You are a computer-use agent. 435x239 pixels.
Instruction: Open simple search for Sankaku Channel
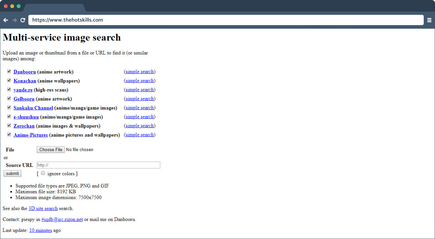pos(140,108)
